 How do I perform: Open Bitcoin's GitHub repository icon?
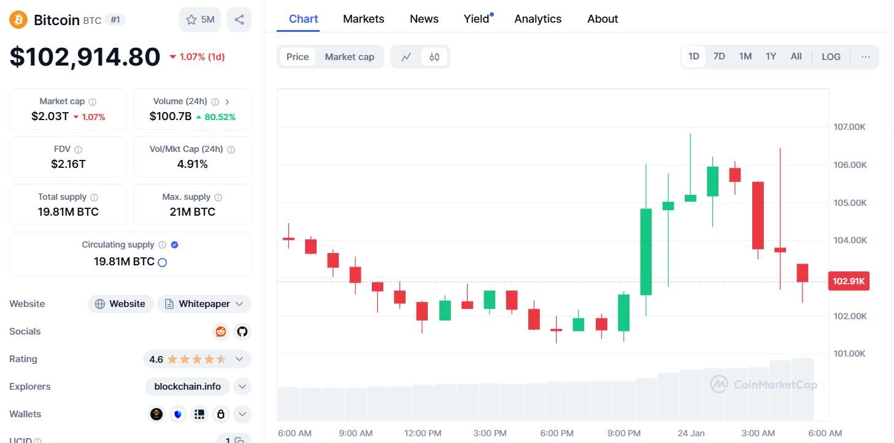click(x=242, y=331)
